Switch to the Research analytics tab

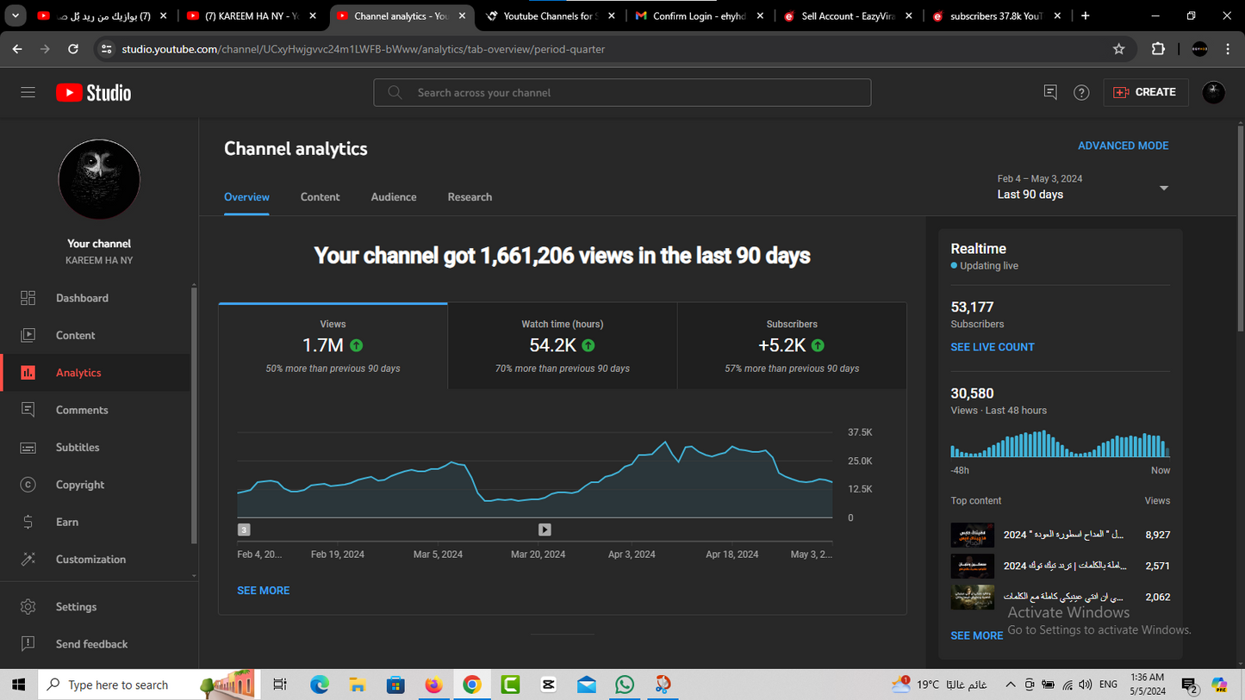470,197
